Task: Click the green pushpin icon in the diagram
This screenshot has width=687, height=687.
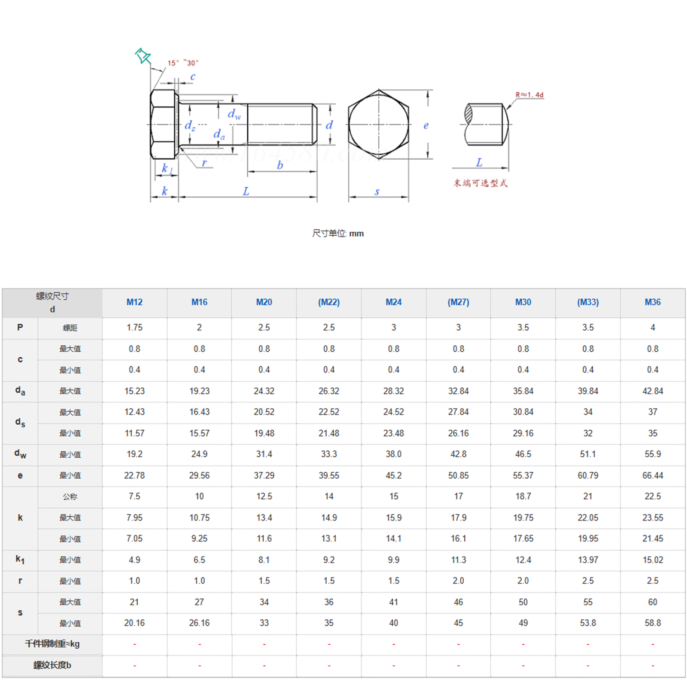Action: 143,56
